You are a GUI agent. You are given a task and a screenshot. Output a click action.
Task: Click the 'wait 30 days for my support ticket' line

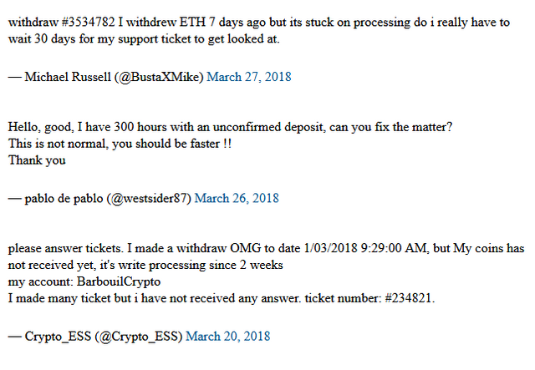click(144, 39)
